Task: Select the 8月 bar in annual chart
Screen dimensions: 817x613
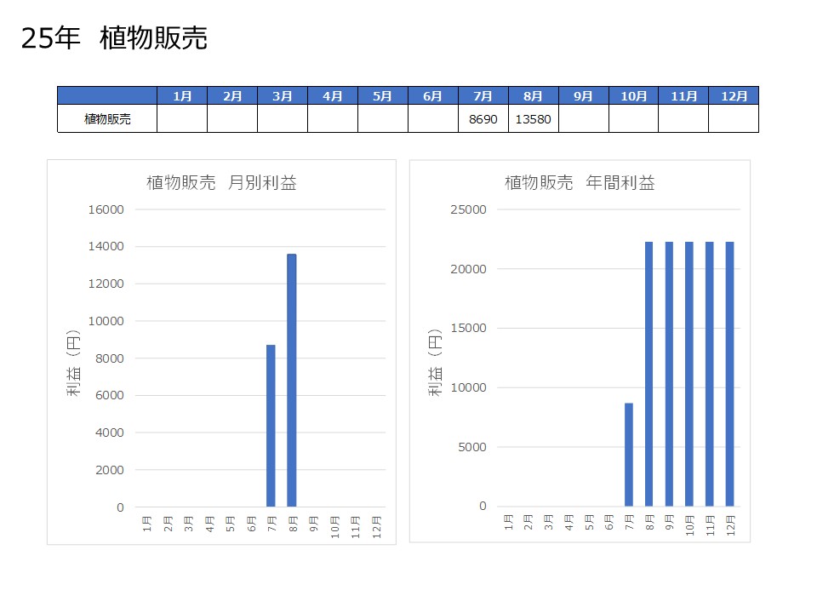Action: pos(649,374)
